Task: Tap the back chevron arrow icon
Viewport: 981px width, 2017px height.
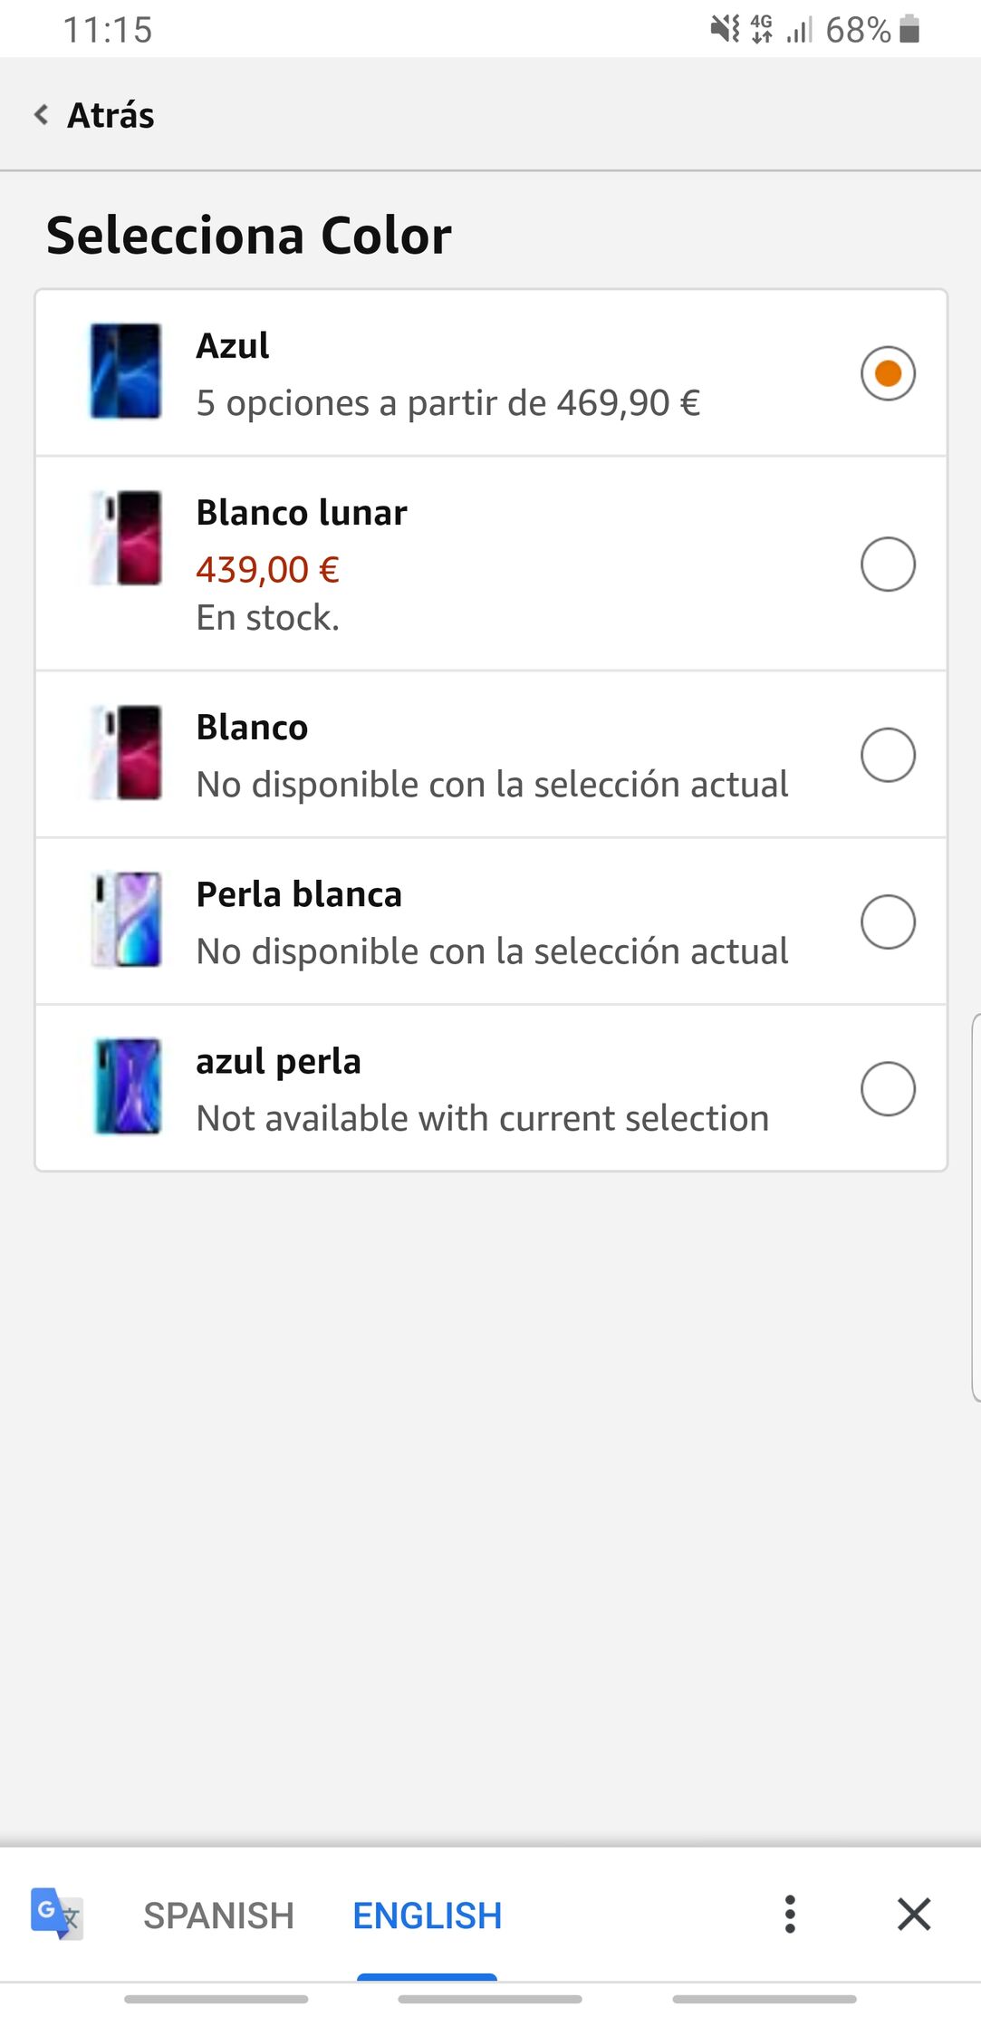Action: 41,115
